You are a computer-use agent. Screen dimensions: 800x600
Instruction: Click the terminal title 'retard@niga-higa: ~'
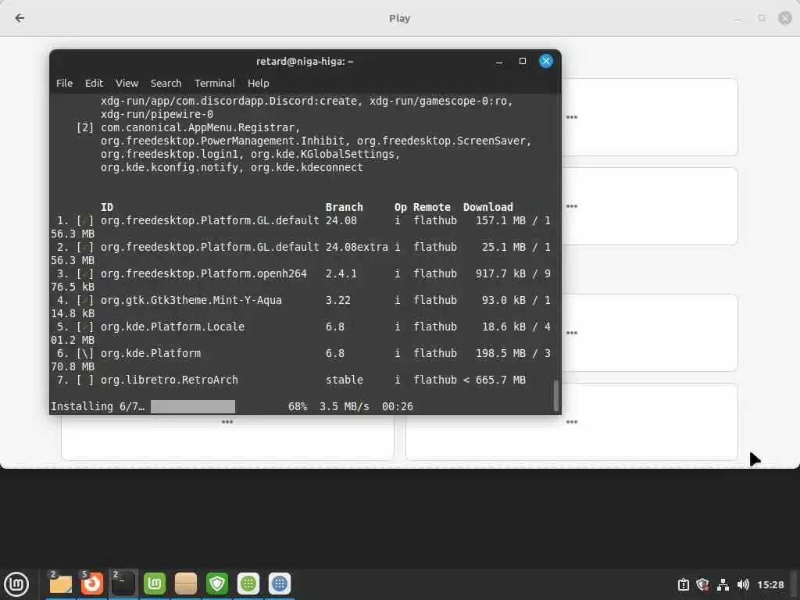(x=305, y=61)
